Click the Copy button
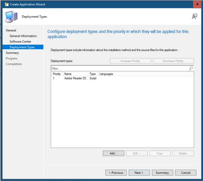 click(x=160, y=153)
